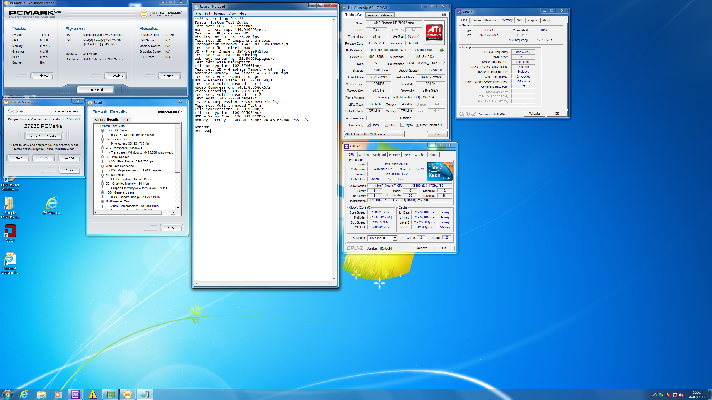Viewport: 712px width, 400px height.
Task: Open IE9-Windows desktop shortcut
Action: click(52, 206)
